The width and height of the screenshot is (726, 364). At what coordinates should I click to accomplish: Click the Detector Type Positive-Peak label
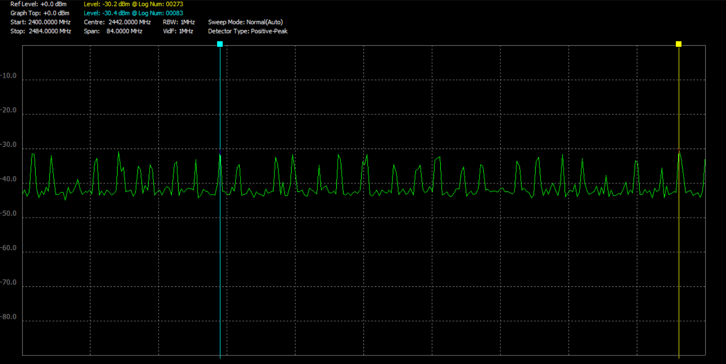[248, 31]
